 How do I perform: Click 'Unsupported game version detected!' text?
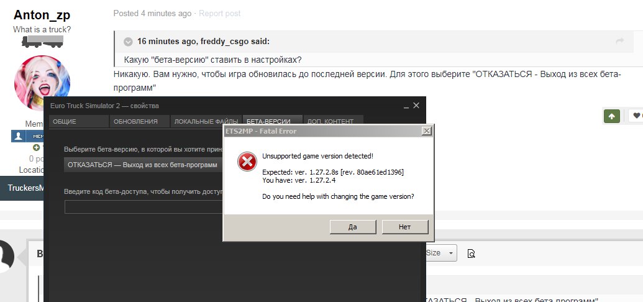(318, 156)
